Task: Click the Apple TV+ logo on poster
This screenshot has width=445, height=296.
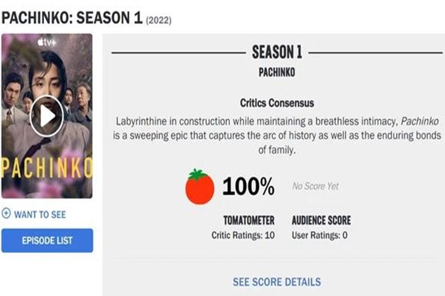Action: tap(47, 43)
